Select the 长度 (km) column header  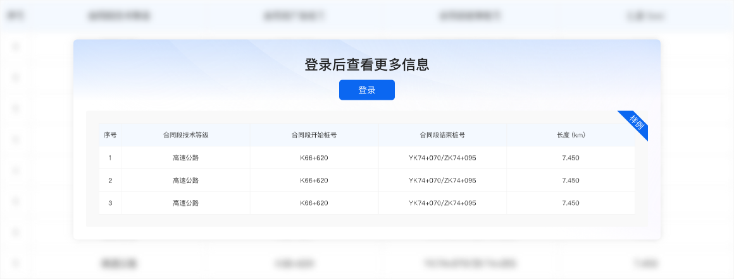click(x=570, y=135)
